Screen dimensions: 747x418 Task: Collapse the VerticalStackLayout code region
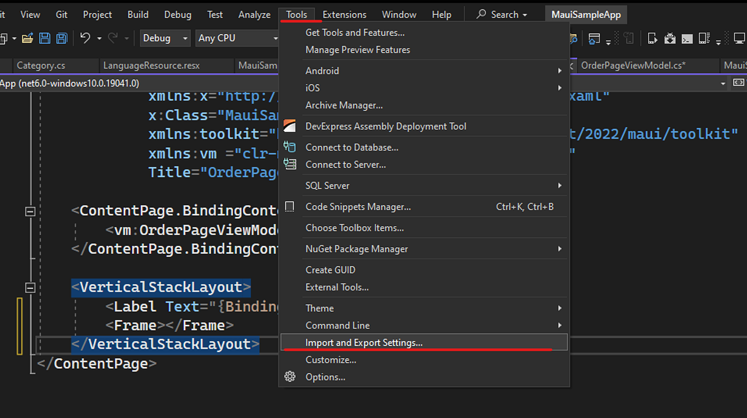tap(30, 287)
